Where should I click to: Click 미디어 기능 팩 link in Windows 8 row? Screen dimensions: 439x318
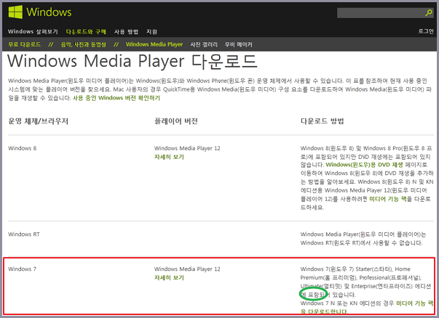pyautogui.click(x=388, y=199)
